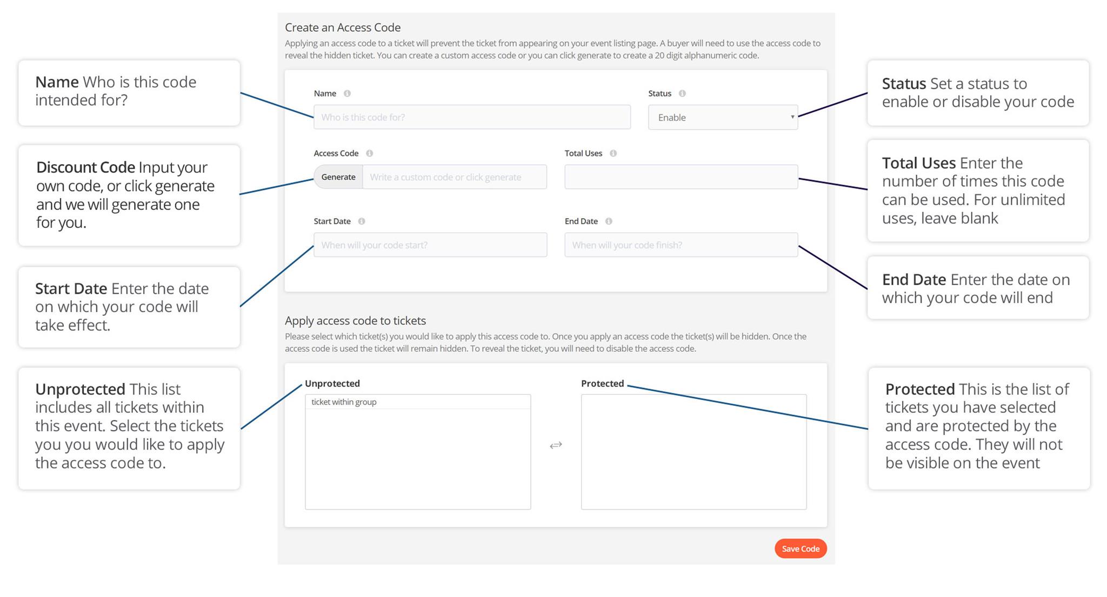Click the Protected list heading
This screenshot has width=1107, height=597.
click(602, 384)
